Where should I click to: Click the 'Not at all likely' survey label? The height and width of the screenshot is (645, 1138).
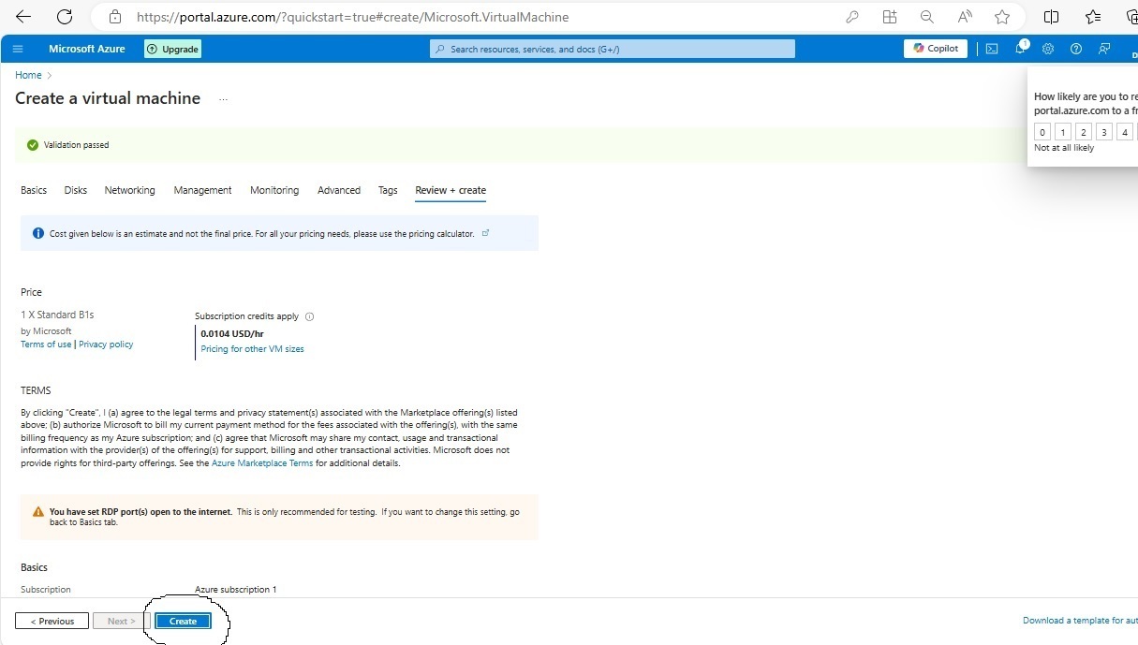coord(1064,148)
